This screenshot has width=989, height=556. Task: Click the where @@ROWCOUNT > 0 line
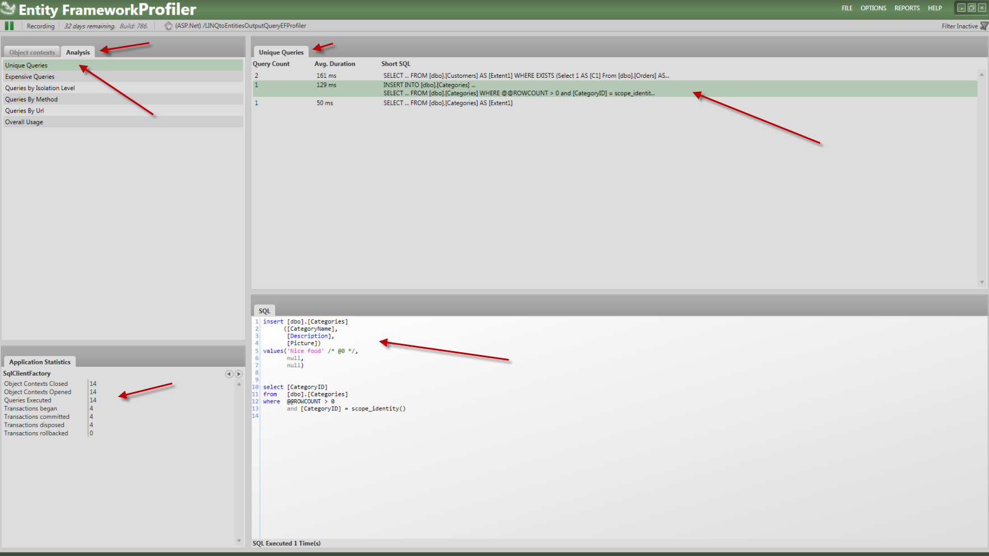pos(298,401)
